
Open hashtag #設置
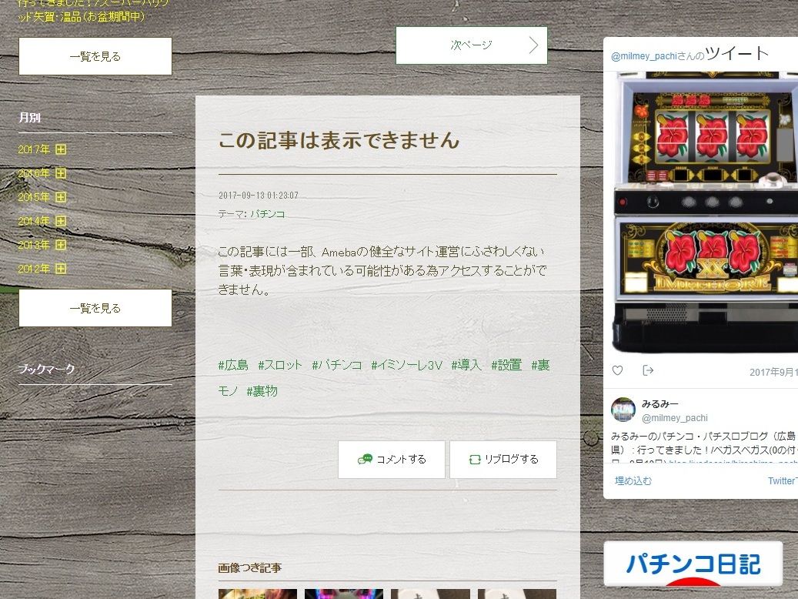(506, 365)
